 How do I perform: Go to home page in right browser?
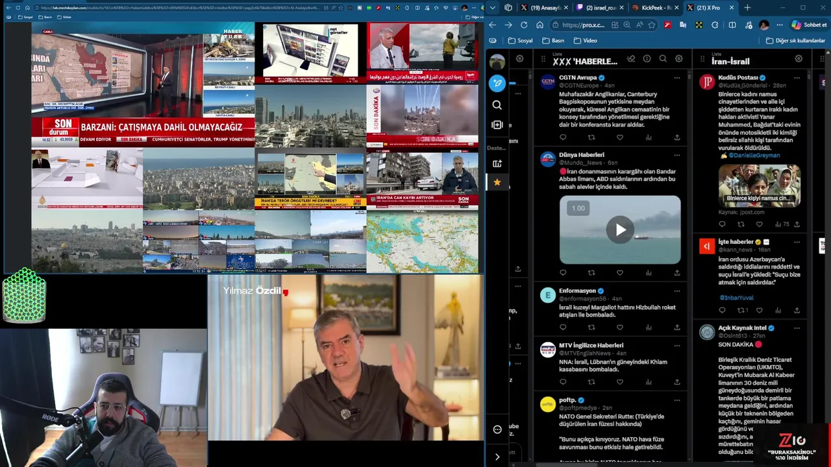[540, 25]
